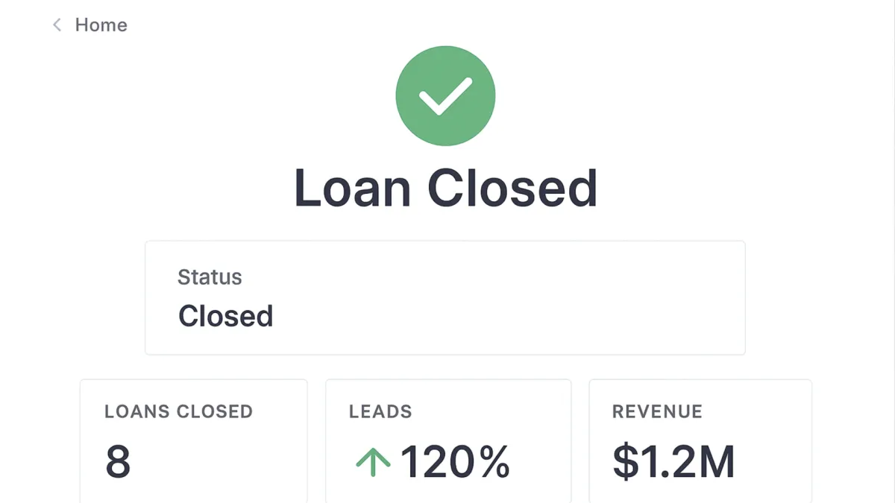Open the Status card
Screen dimensions: 895x503
click(x=445, y=298)
